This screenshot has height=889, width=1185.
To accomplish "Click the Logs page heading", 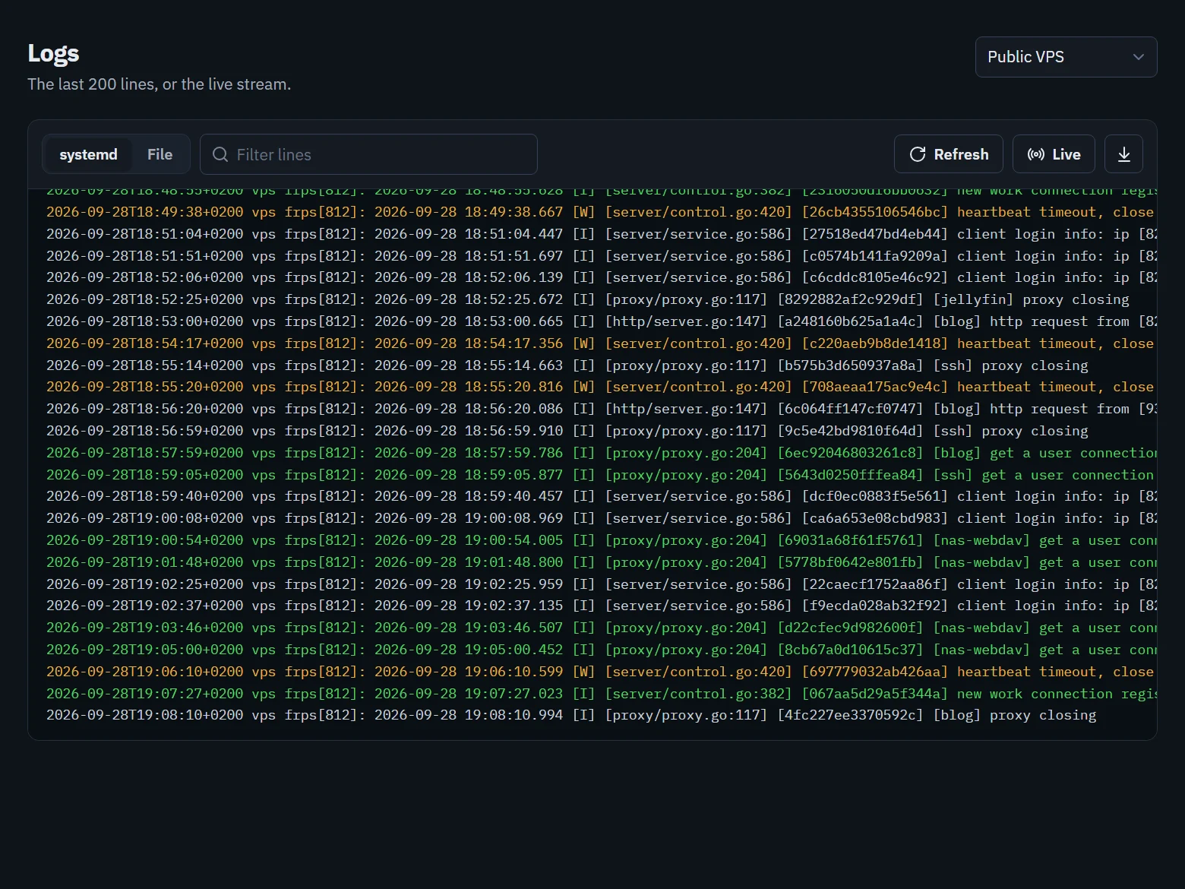I will tap(53, 53).
